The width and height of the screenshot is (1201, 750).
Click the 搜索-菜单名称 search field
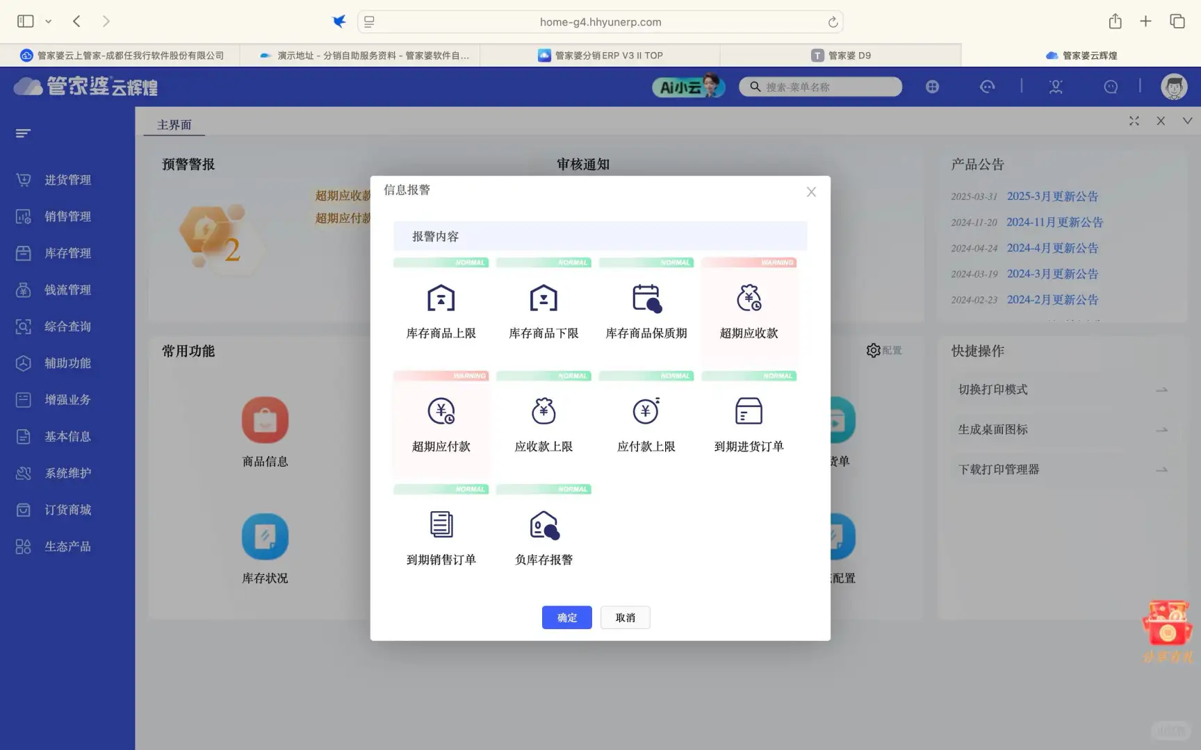tap(820, 86)
